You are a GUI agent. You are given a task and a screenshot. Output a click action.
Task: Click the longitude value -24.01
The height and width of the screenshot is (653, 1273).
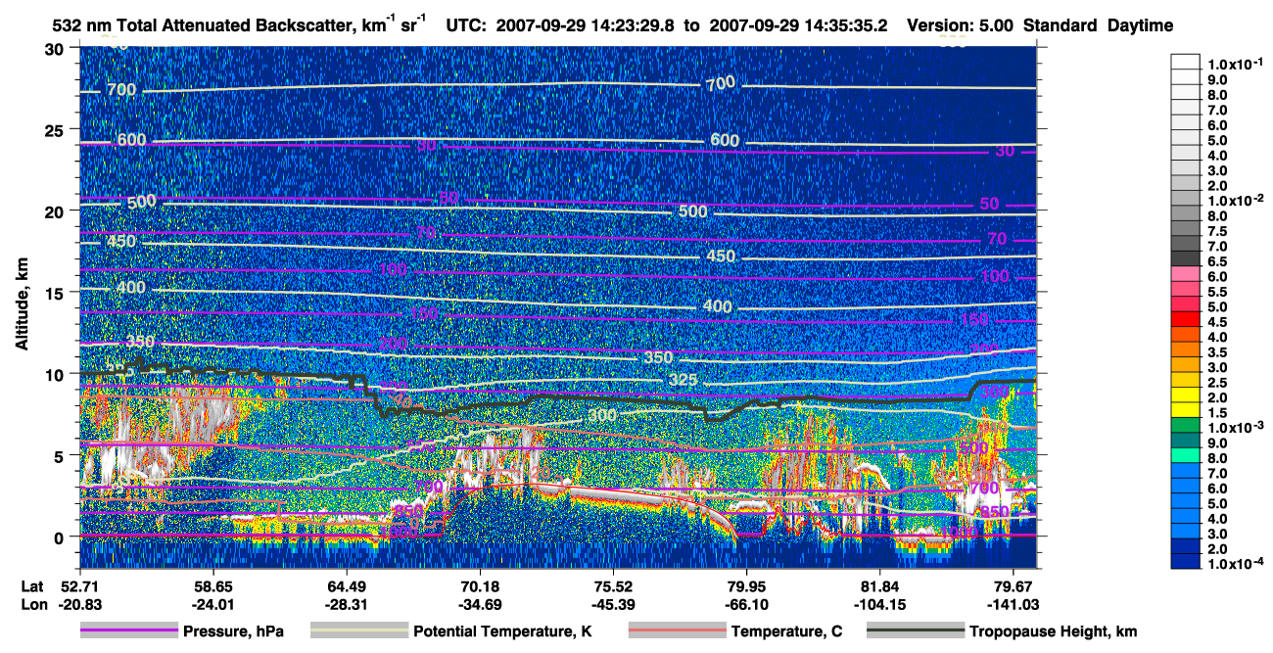tap(212, 604)
